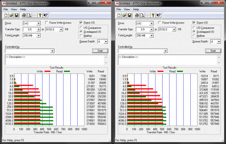This screenshot has height=144, width=226.
Task: Click the Save disk icon in left window
Action: coord(17,15)
